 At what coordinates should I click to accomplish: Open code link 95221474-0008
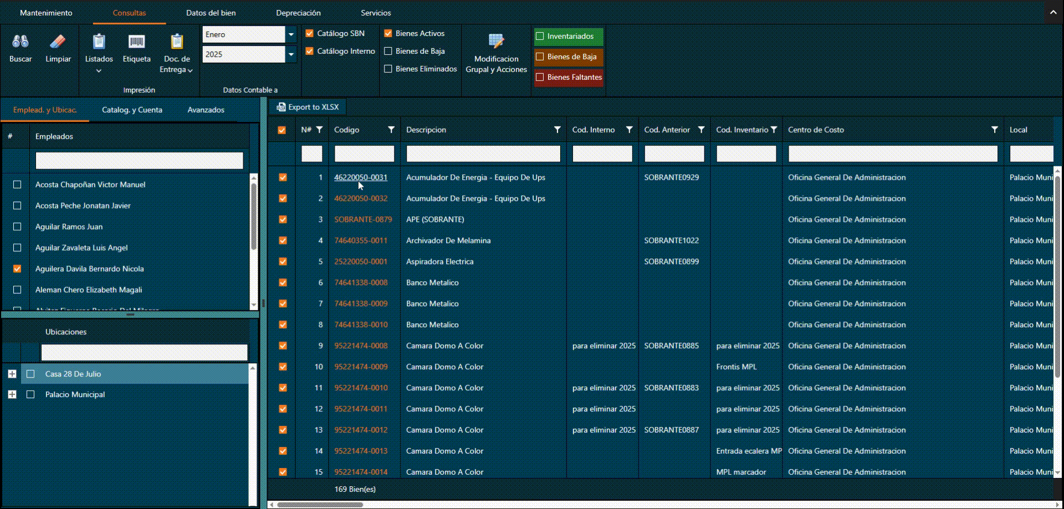(361, 346)
